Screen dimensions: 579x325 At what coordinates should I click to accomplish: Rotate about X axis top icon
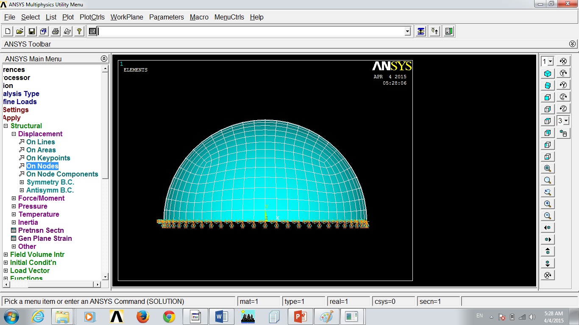tap(563, 61)
